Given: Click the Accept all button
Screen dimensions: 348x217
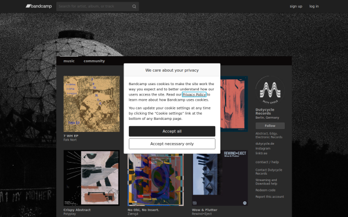Looking at the screenshot, I should (172, 131).
